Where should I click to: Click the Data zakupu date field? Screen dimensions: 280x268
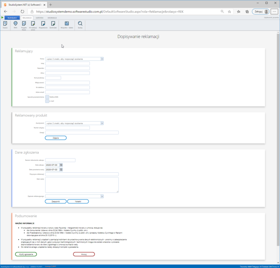click(x=52, y=165)
